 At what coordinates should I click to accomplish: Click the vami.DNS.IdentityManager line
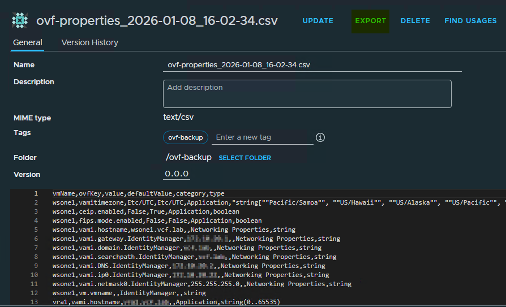[189, 266]
